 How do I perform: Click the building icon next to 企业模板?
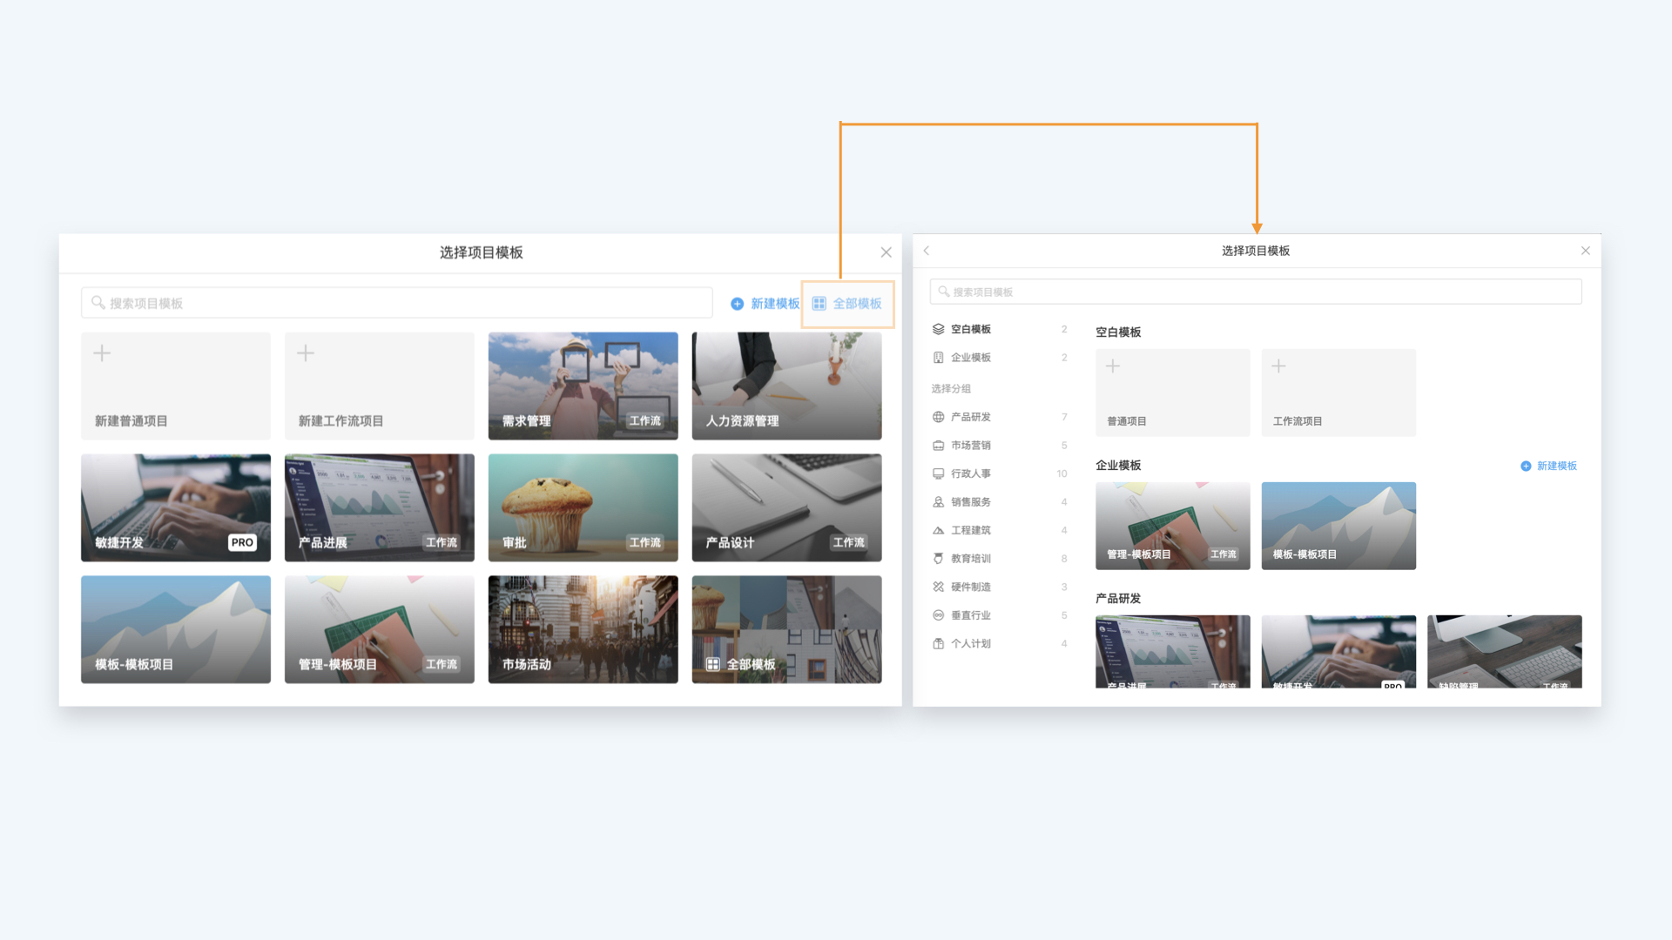[x=938, y=358]
